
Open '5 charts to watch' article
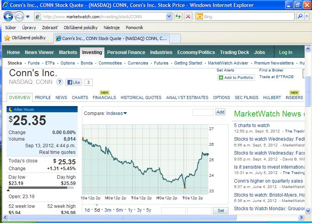click(252, 125)
